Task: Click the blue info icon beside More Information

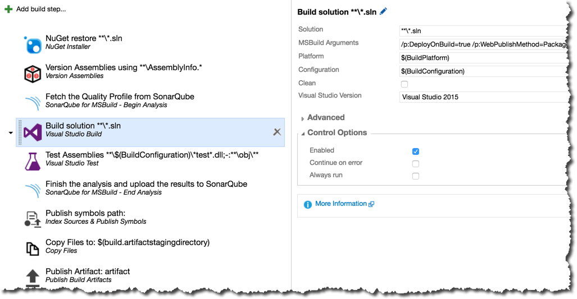Action: [308, 205]
